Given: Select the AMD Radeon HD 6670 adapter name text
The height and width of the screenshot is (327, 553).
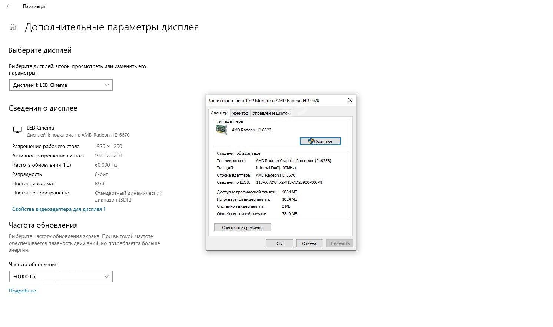Looking at the screenshot, I should 251,130.
